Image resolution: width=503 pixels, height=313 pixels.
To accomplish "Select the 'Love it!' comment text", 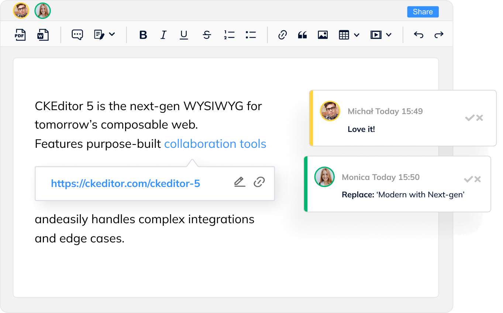I will click(x=361, y=129).
